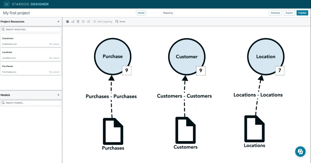This screenshot has width=311, height=163.
Task: Click the trash delete icon
Action: point(78,22)
